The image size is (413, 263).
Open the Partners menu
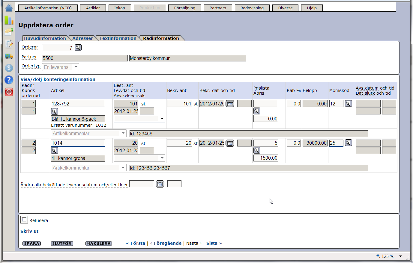click(218, 8)
